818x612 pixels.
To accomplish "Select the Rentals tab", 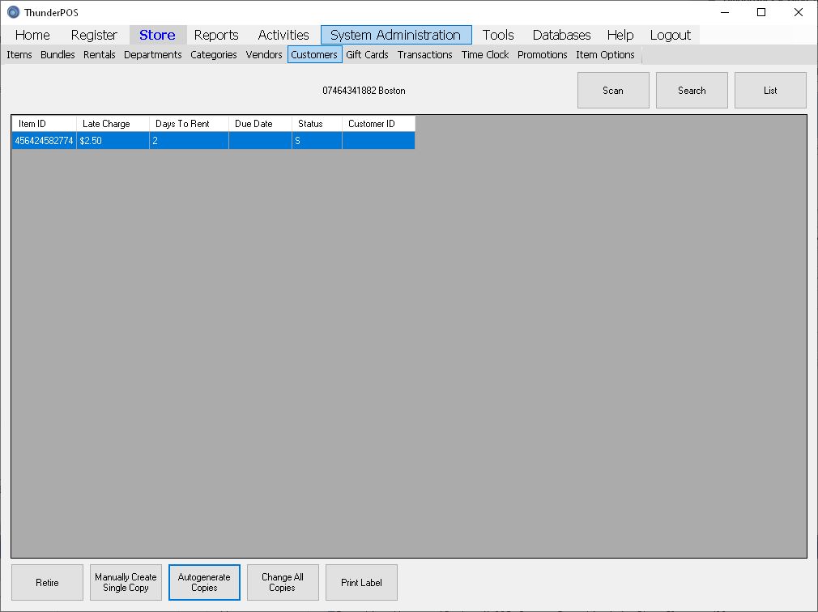I will coord(99,55).
